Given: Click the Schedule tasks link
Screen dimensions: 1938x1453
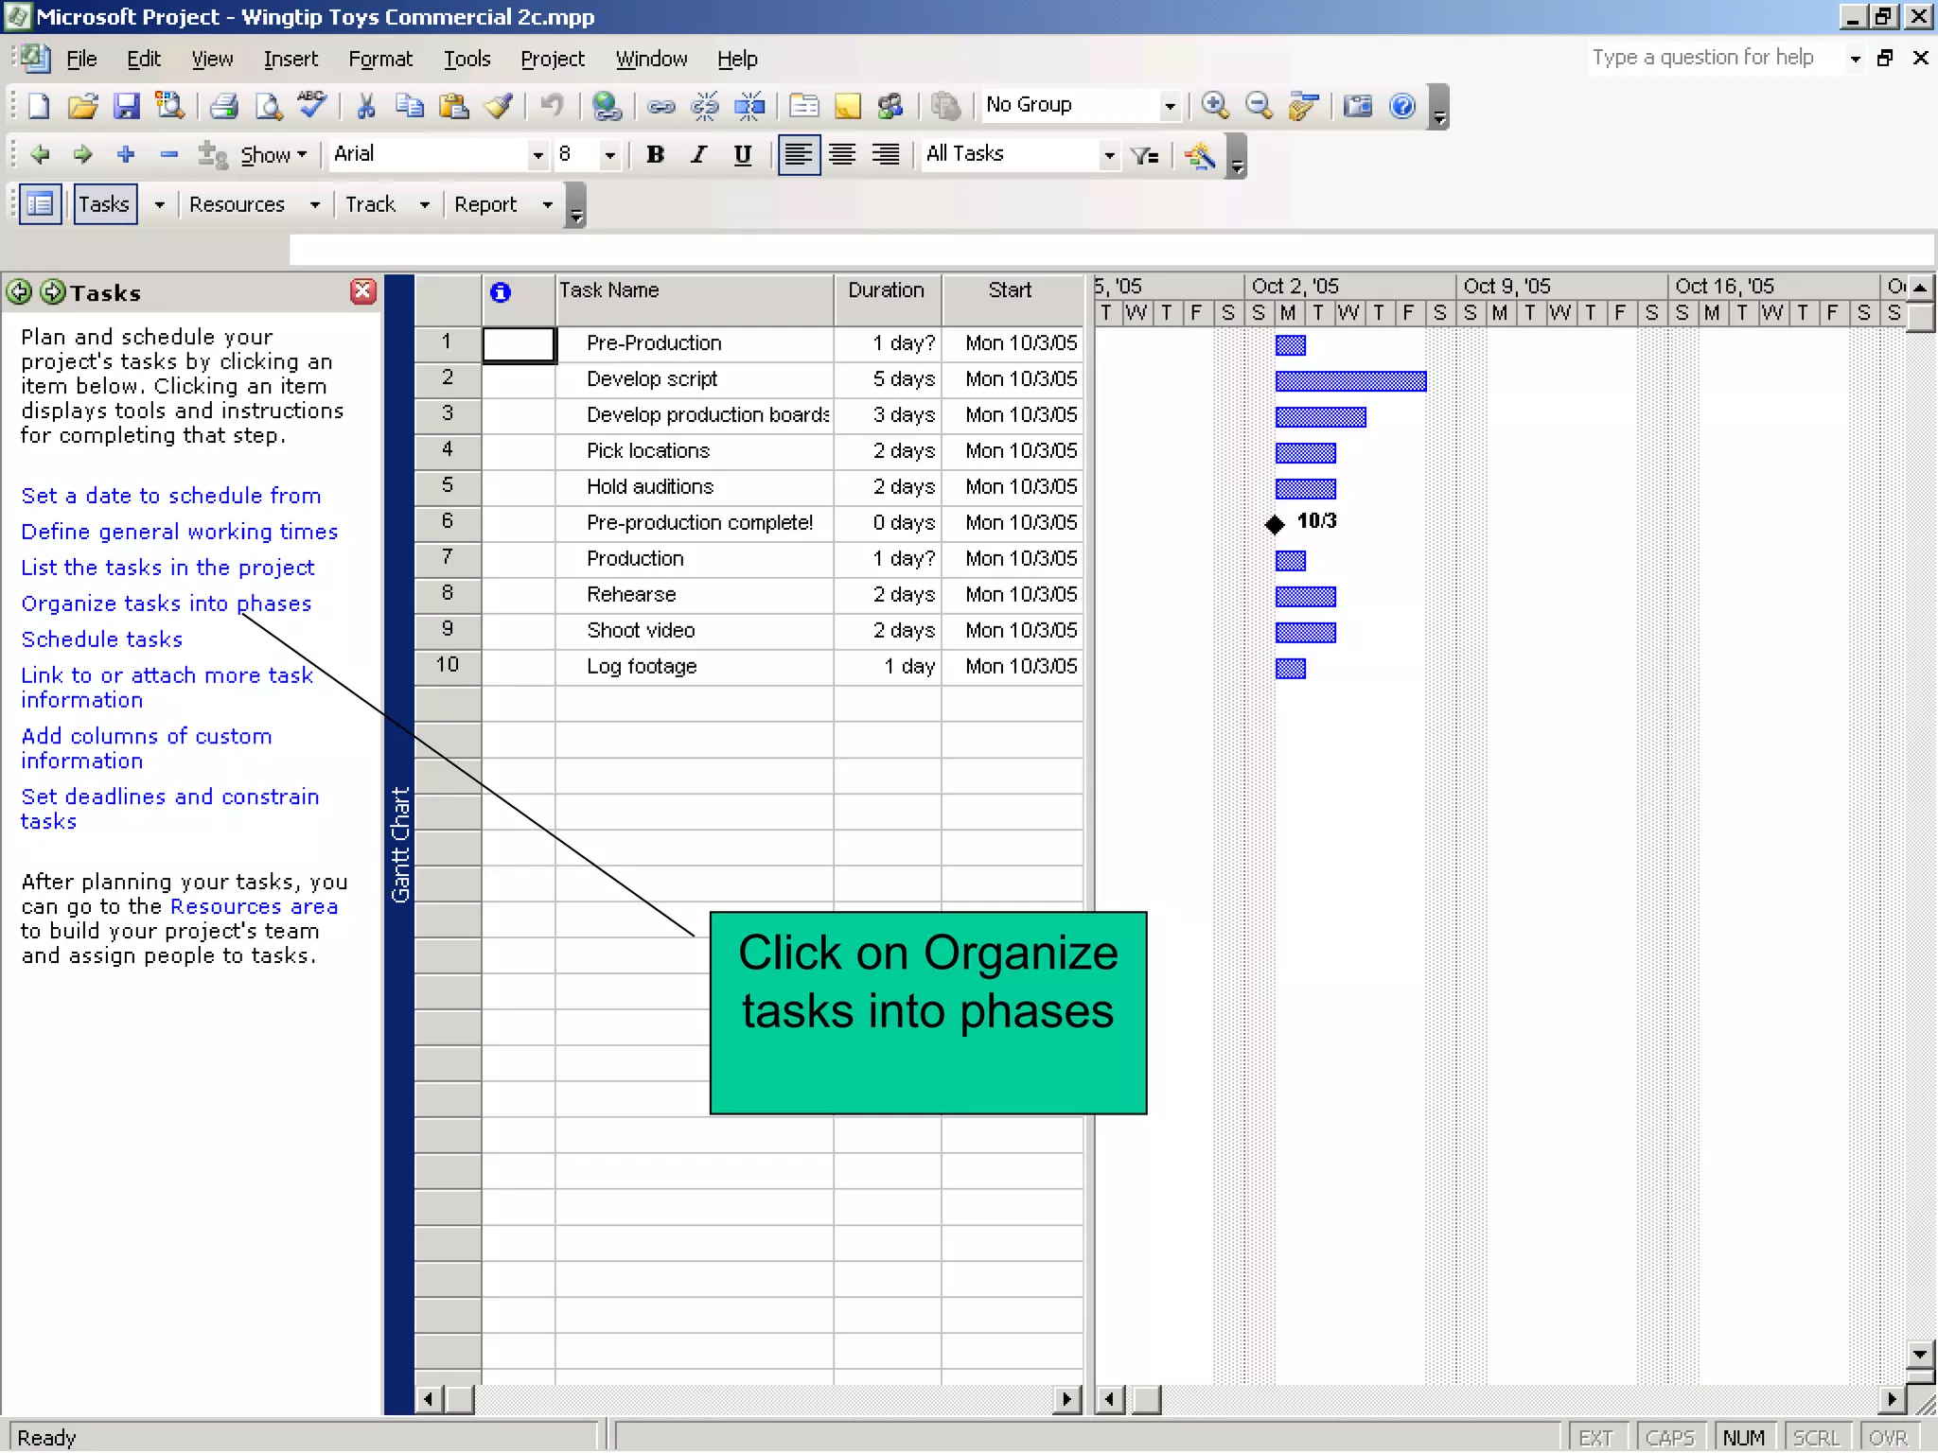Looking at the screenshot, I should (102, 639).
